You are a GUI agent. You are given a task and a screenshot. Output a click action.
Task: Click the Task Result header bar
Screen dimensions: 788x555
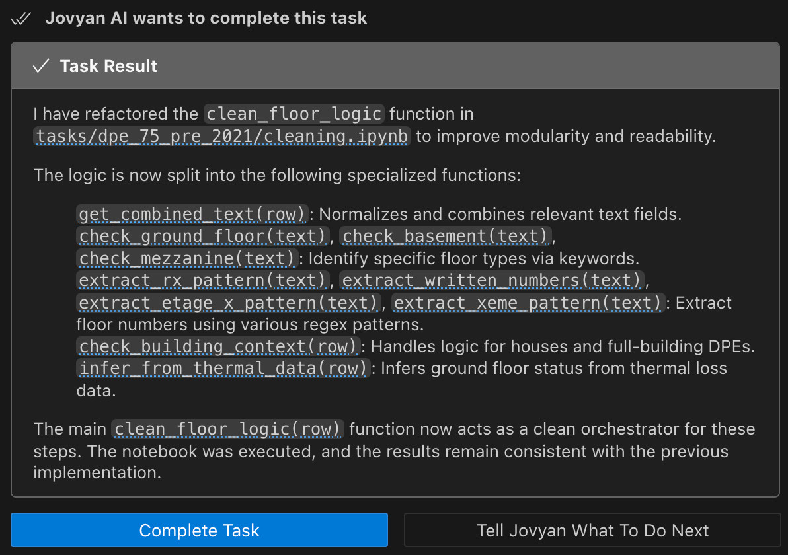click(x=395, y=66)
